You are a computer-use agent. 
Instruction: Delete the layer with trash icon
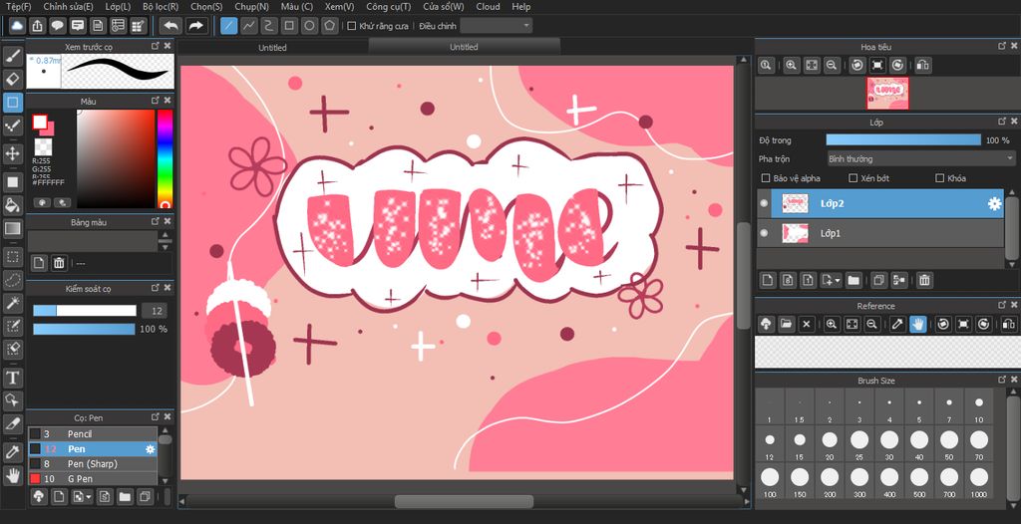coord(924,281)
